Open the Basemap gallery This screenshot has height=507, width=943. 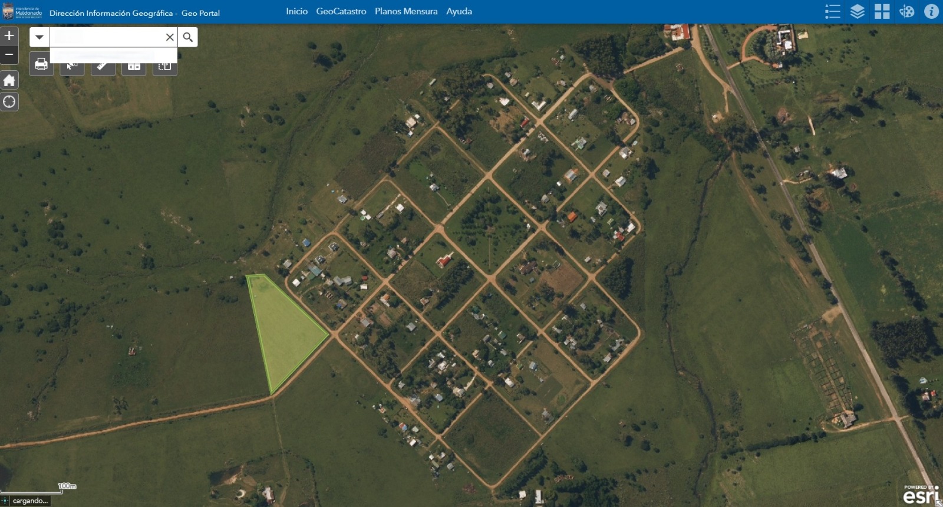click(882, 11)
